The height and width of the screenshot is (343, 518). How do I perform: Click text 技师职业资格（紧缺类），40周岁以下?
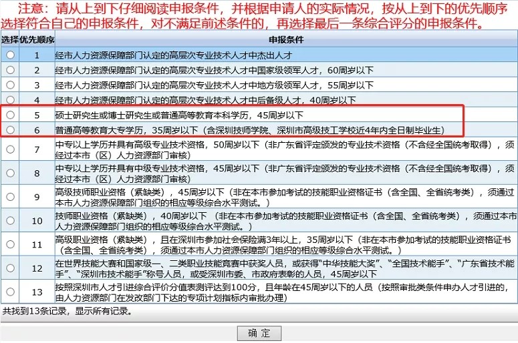[x=131, y=216]
